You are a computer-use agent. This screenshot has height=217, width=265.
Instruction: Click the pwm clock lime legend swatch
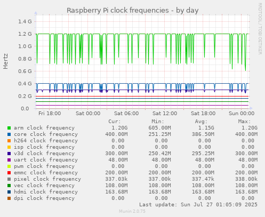(9, 166)
